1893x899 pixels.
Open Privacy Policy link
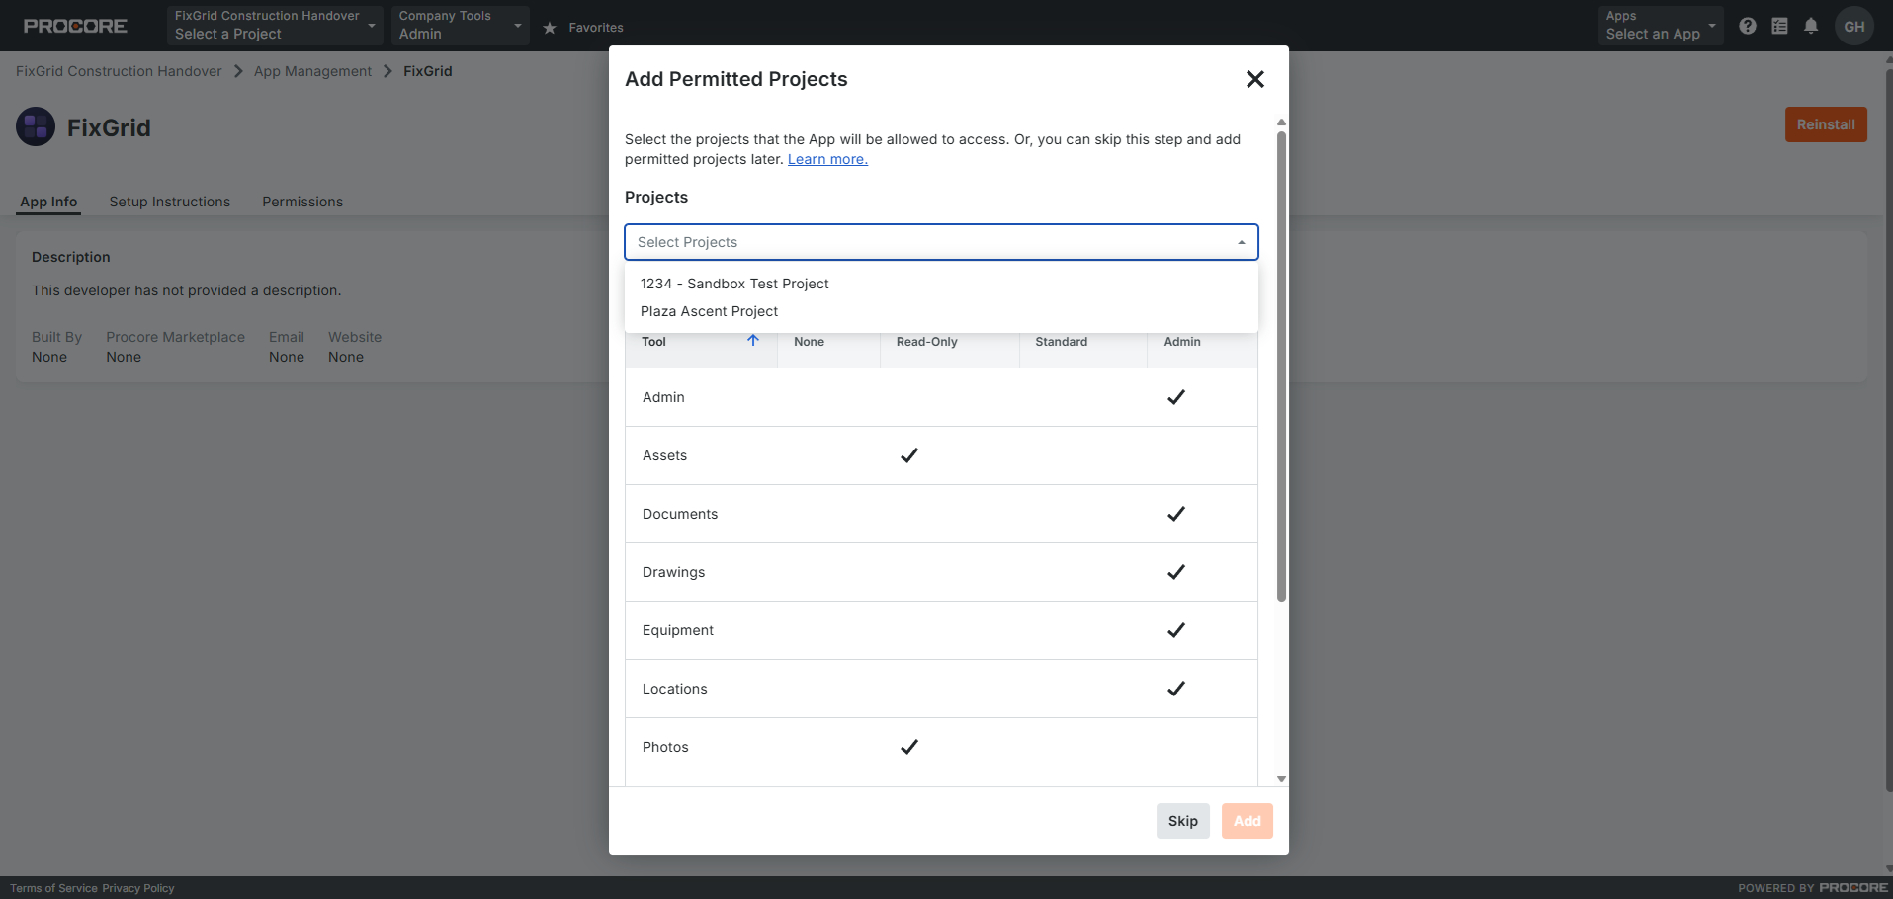138,888
